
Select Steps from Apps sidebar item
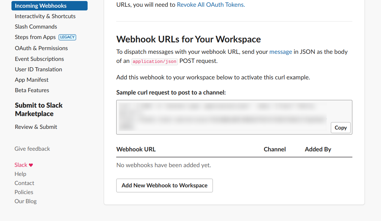(35, 37)
